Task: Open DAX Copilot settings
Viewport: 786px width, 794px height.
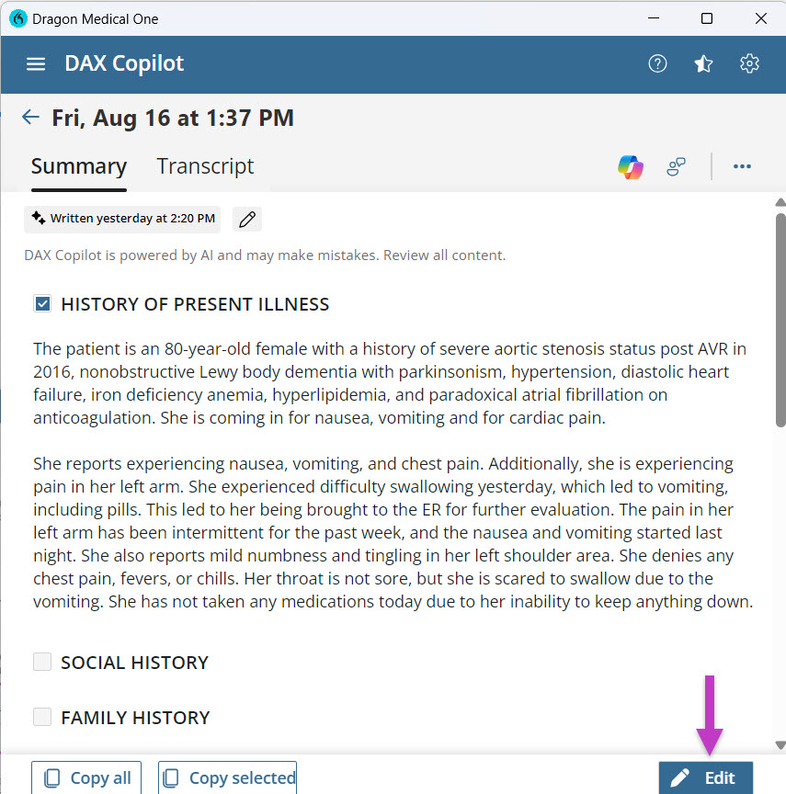Action: click(749, 63)
